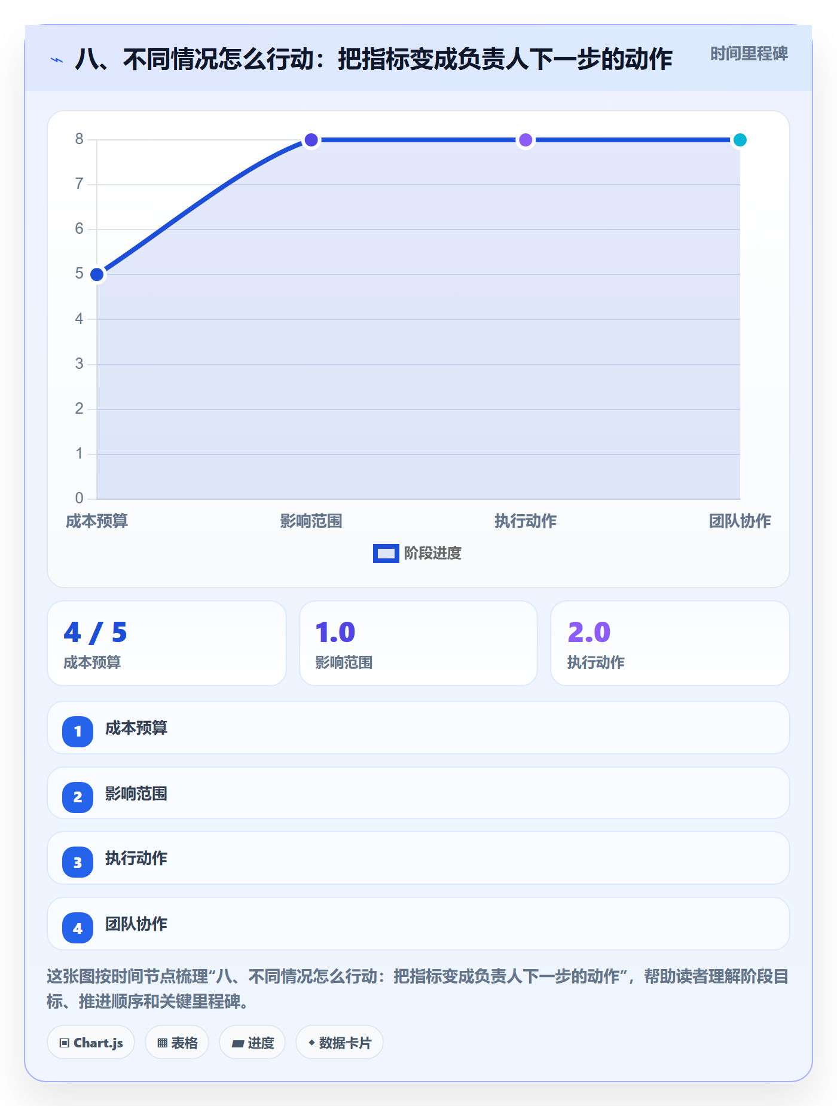Click the section title heading 八、不同情况怎么行动
The image size is (837, 1106).
tap(374, 59)
